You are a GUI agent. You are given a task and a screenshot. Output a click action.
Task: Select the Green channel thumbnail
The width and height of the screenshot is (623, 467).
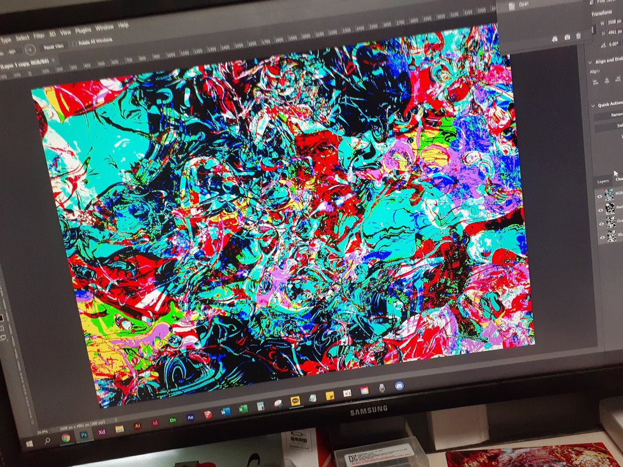pyautogui.click(x=611, y=223)
